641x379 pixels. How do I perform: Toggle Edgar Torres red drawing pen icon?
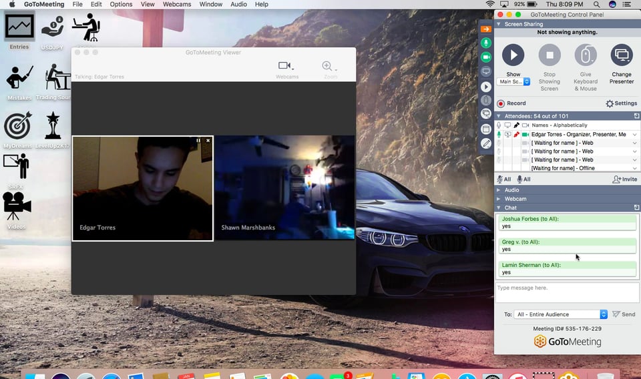[517, 134]
